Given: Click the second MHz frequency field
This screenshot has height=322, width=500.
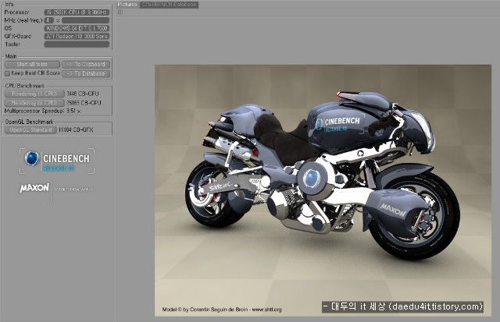Looking at the screenshot, I should coord(85,20).
